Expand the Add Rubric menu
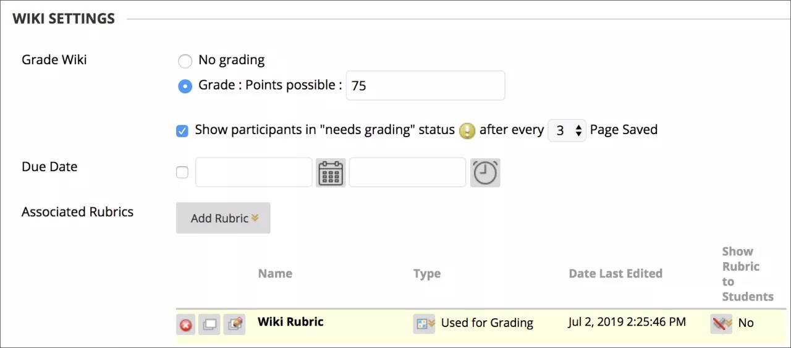Screen dimensions: 791x348 tap(223, 218)
